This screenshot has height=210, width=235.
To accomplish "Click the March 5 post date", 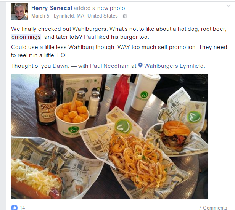I will coord(40,16).
